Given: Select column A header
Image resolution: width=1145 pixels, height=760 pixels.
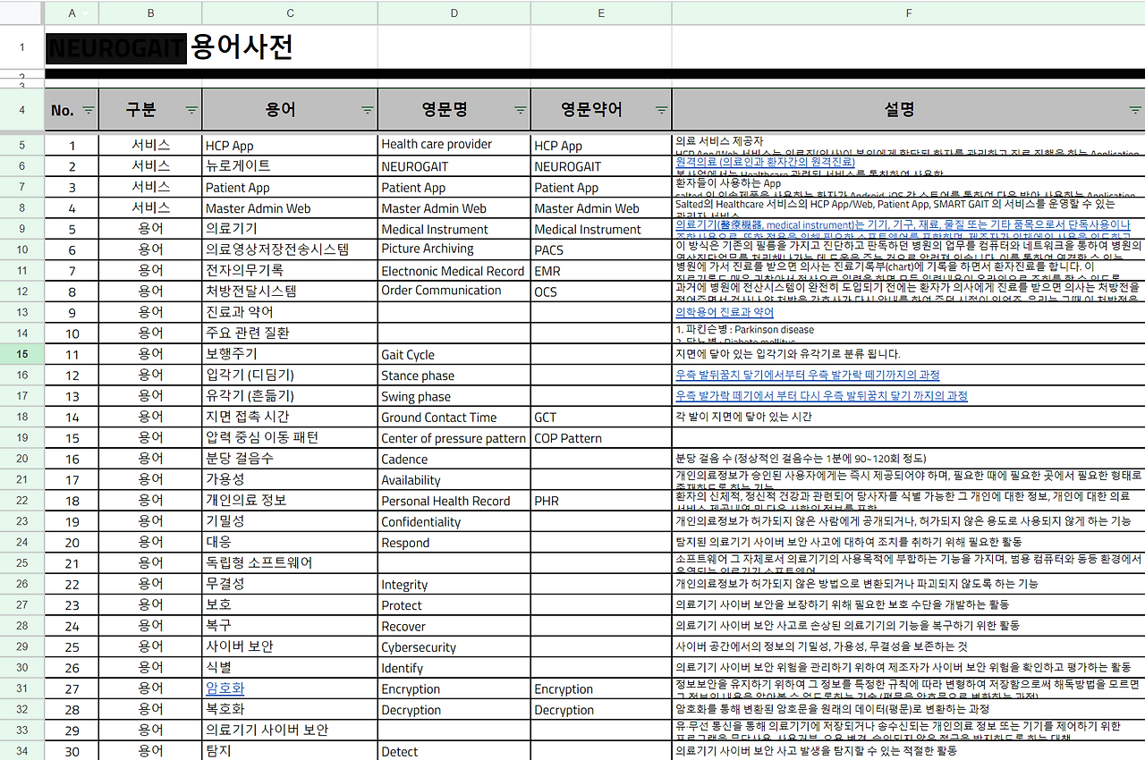Looking at the screenshot, I should coord(72,13).
